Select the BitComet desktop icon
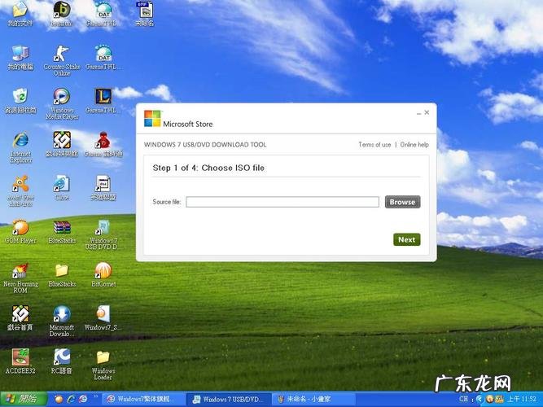The width and height of the screenshot is (543, 407). [x=103, y=271]
